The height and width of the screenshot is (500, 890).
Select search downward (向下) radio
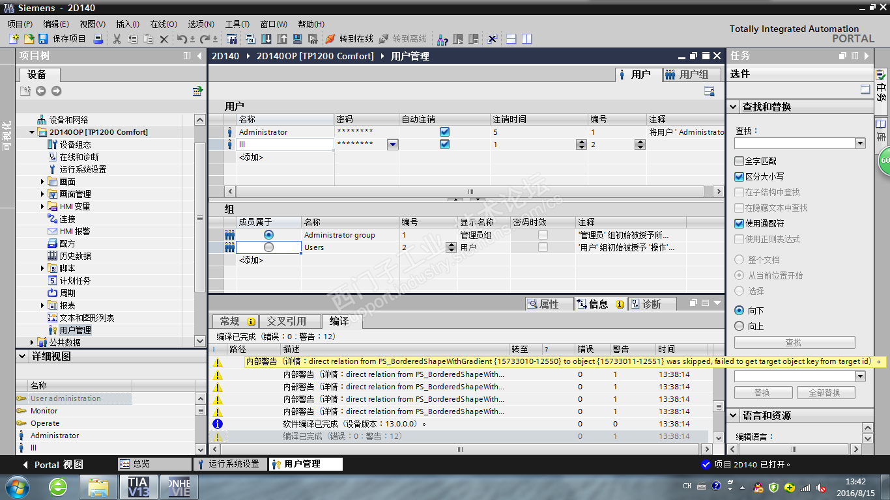(739, 311)
